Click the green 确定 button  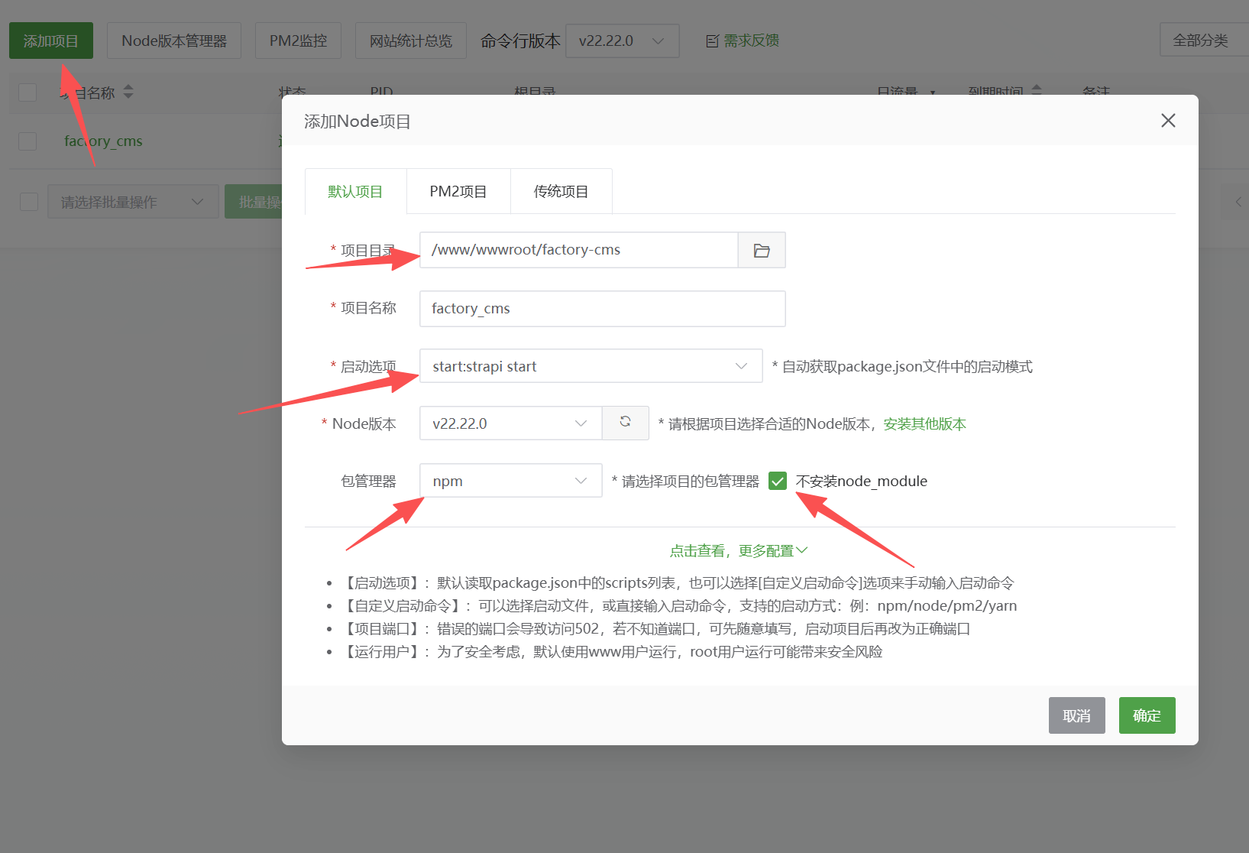[x=1146, y=715]
